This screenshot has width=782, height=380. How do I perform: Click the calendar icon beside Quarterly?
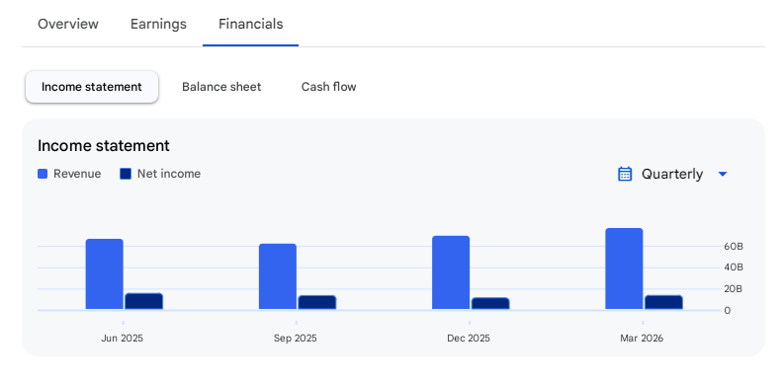[625, 174]
